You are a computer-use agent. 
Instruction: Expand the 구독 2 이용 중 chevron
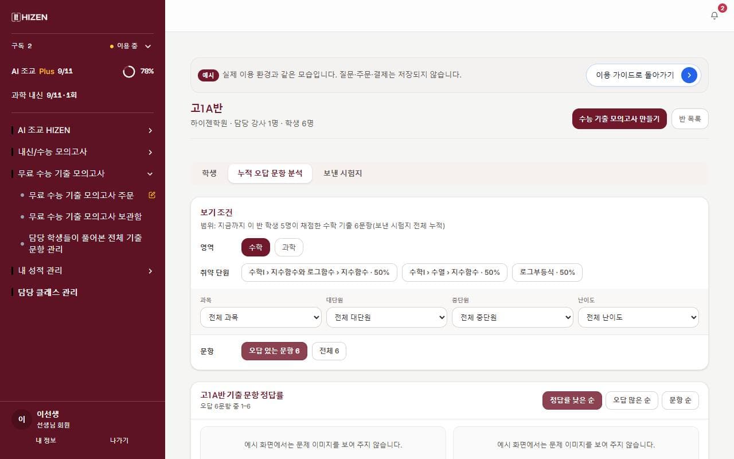coord(148,46)
